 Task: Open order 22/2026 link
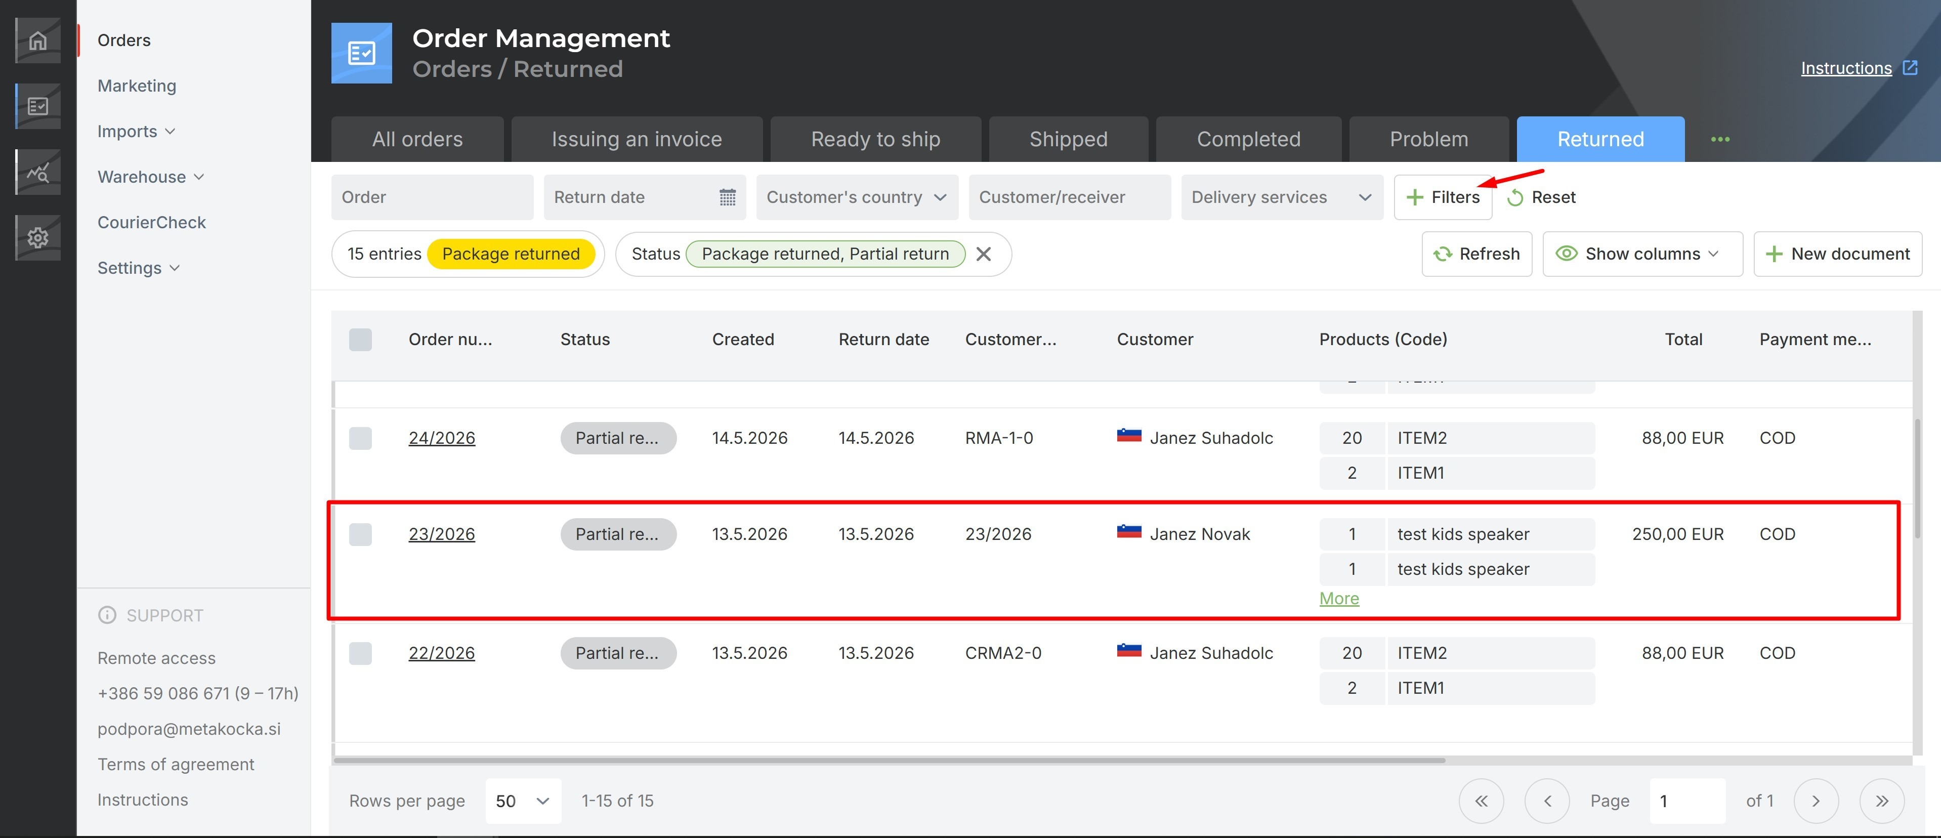tap(442, 653)
